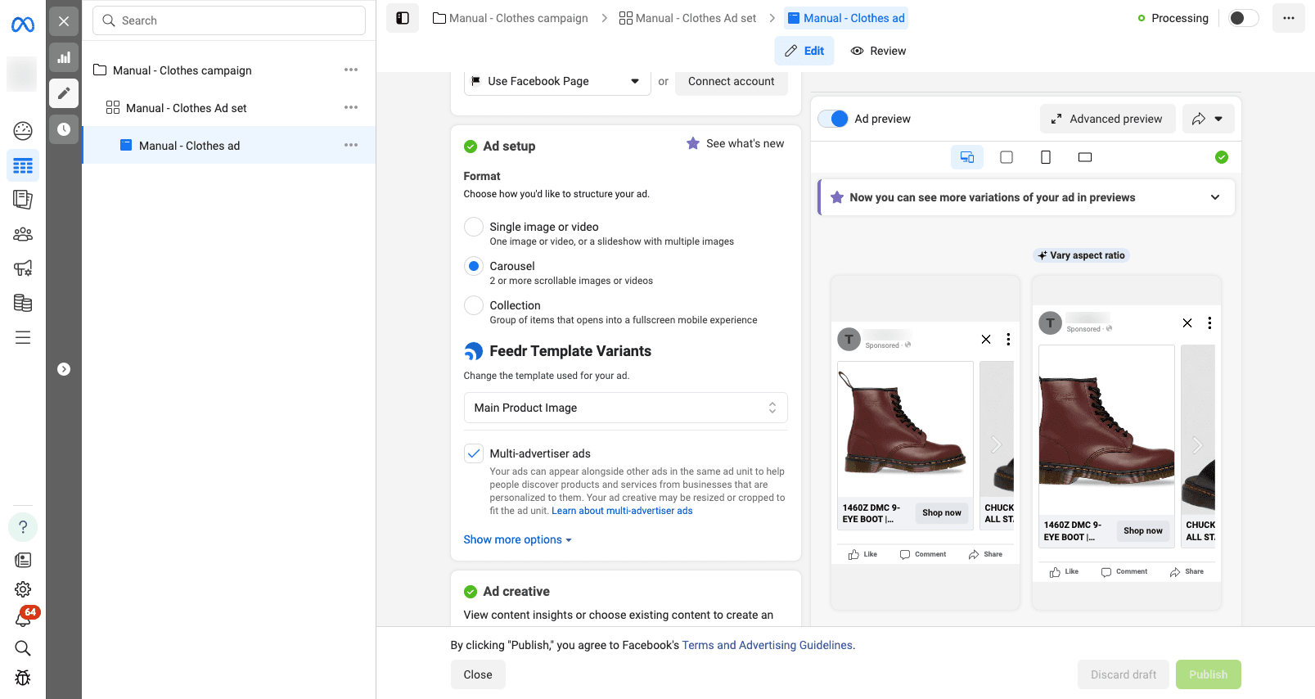Click the Close button
This screenshot has width=1315, height=699.
478,674
